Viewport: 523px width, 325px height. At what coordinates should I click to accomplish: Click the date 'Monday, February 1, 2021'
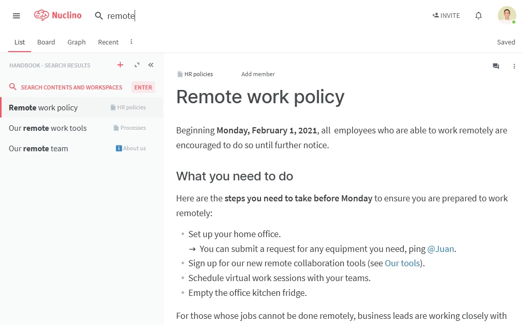pos(267,130)
